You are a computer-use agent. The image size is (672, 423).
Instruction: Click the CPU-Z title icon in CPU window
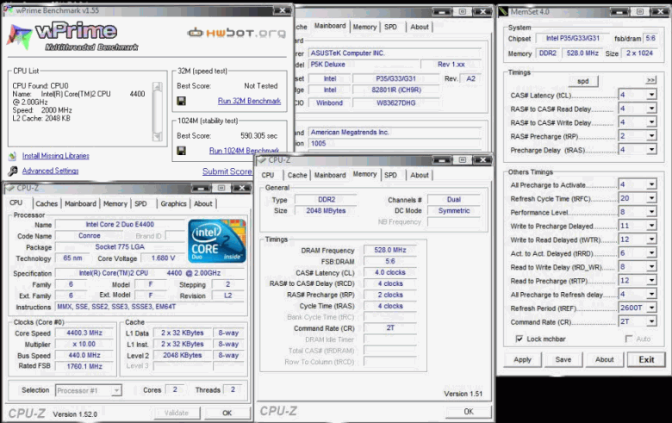click(x=10, y=188)
